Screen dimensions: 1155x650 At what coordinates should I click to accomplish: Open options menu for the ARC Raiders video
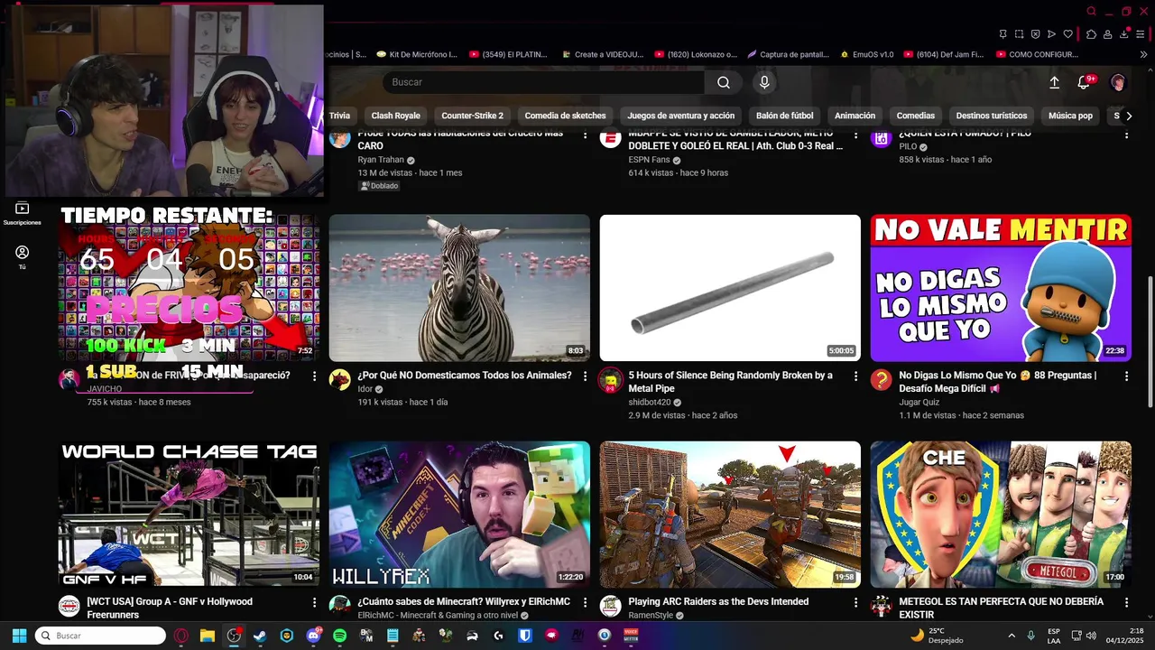point(855,602)
